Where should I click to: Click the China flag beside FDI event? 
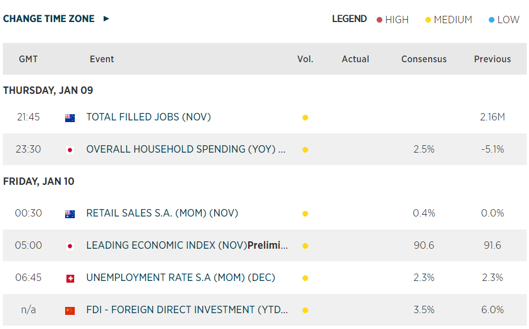(x=70, y=310)
